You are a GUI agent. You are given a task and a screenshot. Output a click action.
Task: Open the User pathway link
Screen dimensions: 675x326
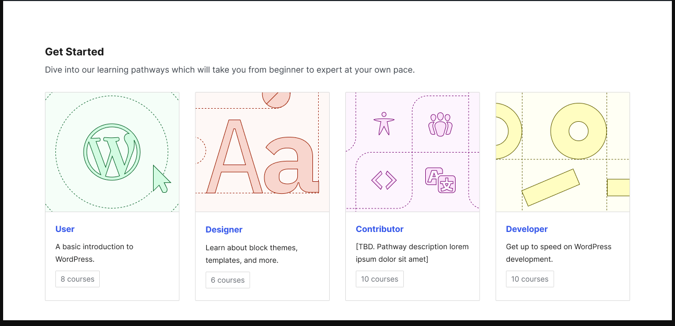(x=65, y=229)
